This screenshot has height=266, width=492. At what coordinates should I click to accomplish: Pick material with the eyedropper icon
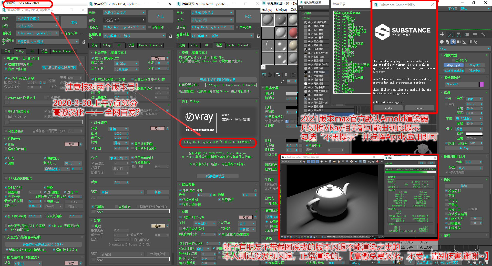tap(283, 81)
